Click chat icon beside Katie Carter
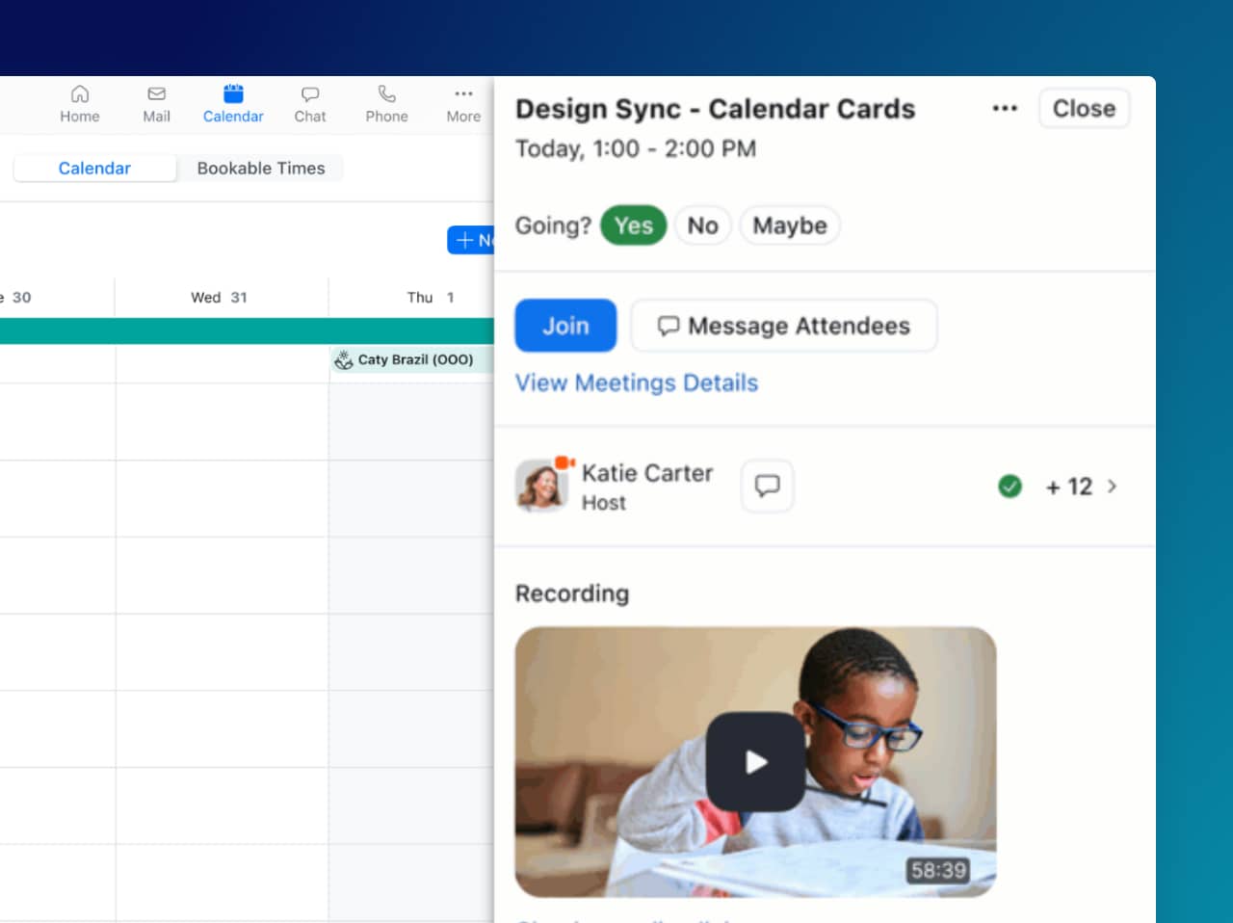 (x=767, y=486)
